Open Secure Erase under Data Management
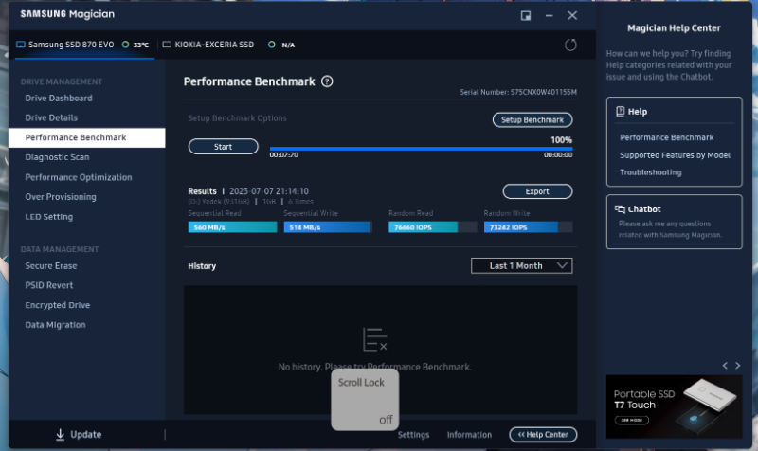758x451 pixels. click(51, 266)
